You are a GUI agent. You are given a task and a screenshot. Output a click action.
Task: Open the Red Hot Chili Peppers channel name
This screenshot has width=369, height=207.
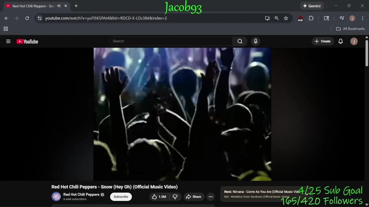click(x=81, y=195)
